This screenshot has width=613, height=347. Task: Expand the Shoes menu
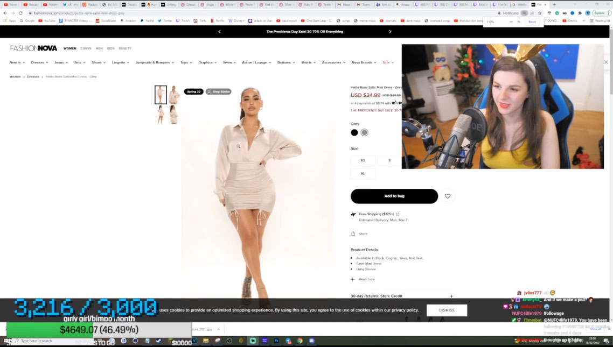(99, 62)
